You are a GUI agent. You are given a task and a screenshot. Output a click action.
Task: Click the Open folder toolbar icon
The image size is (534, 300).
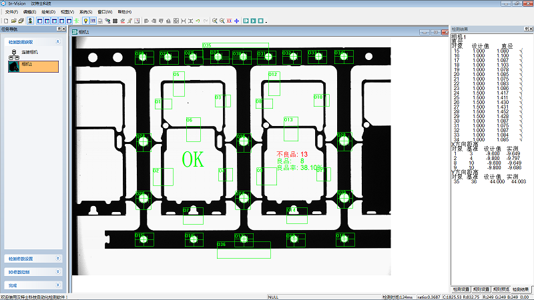tap(13, 21)
